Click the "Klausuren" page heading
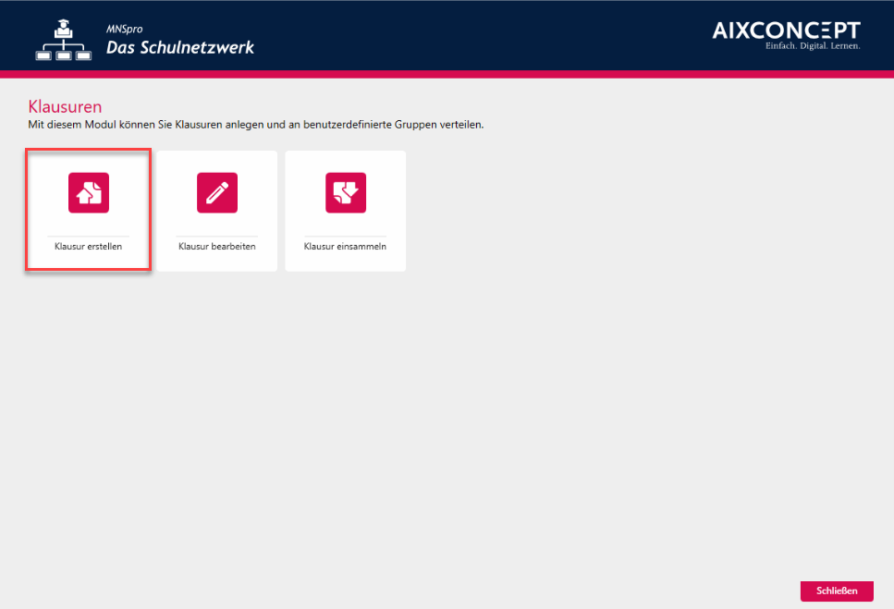Image resolution: width=894 pixels, height=609 pixels. (65, 106)
